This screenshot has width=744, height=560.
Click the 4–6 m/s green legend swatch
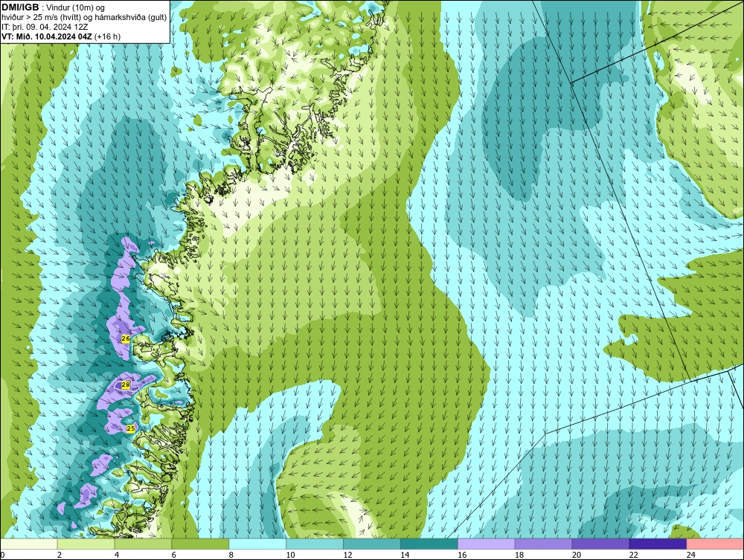(x=143, y=544)
